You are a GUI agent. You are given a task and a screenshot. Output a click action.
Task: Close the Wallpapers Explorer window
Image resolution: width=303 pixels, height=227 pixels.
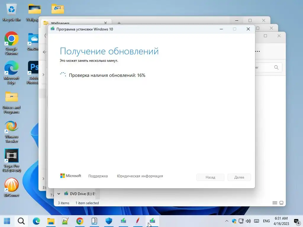[x=264, y=20]
